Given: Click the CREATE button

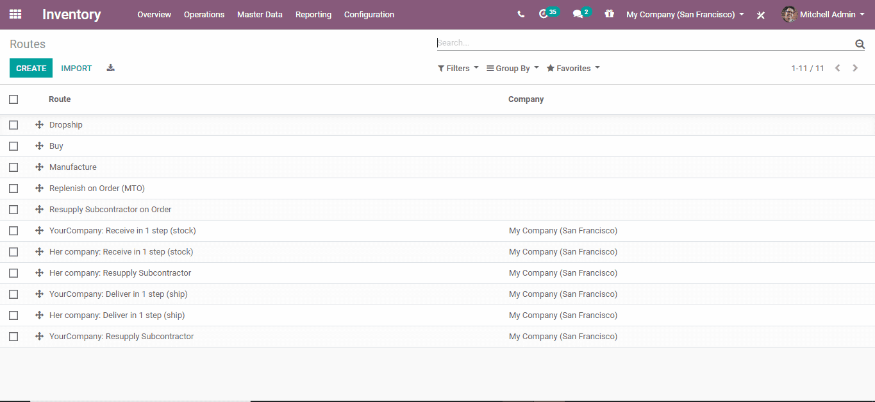Looking at the screenshot, I should [31, 68].
